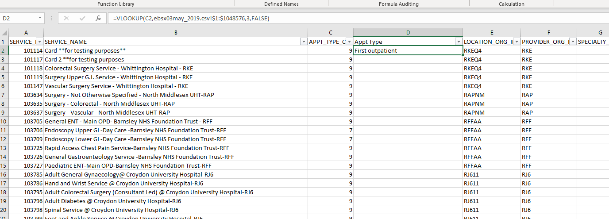Viewport: 609px width, 219px height.
Task: Click RFFAA location cell in row 10
Action: [x=492, y=121]
